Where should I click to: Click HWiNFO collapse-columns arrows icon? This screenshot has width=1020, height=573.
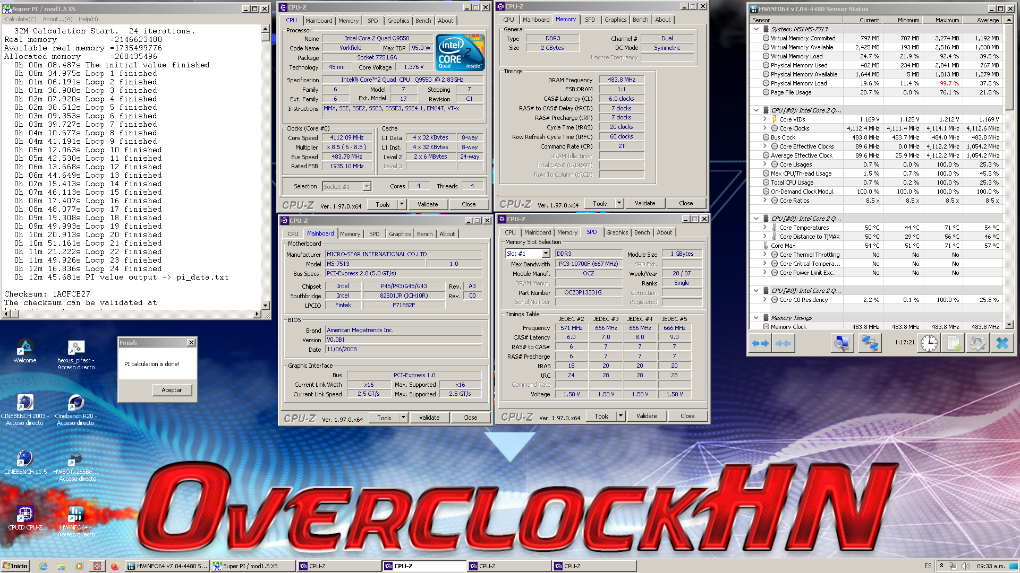[783, 343]
